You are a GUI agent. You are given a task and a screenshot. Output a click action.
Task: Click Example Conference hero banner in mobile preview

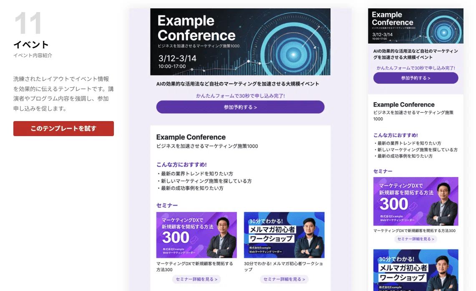[416, 26]
